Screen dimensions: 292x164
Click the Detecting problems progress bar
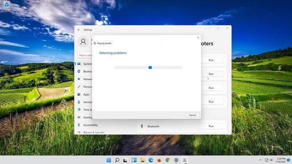pyautogui.click(x=148, y=67)
